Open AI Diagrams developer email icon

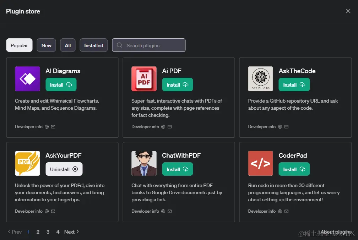point(53,127)
